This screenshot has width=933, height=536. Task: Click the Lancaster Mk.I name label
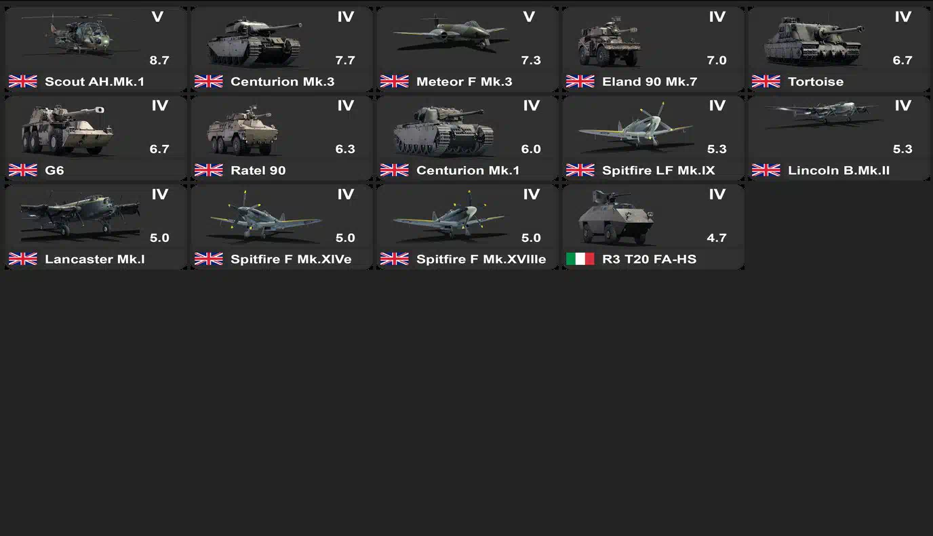point(95,259)
